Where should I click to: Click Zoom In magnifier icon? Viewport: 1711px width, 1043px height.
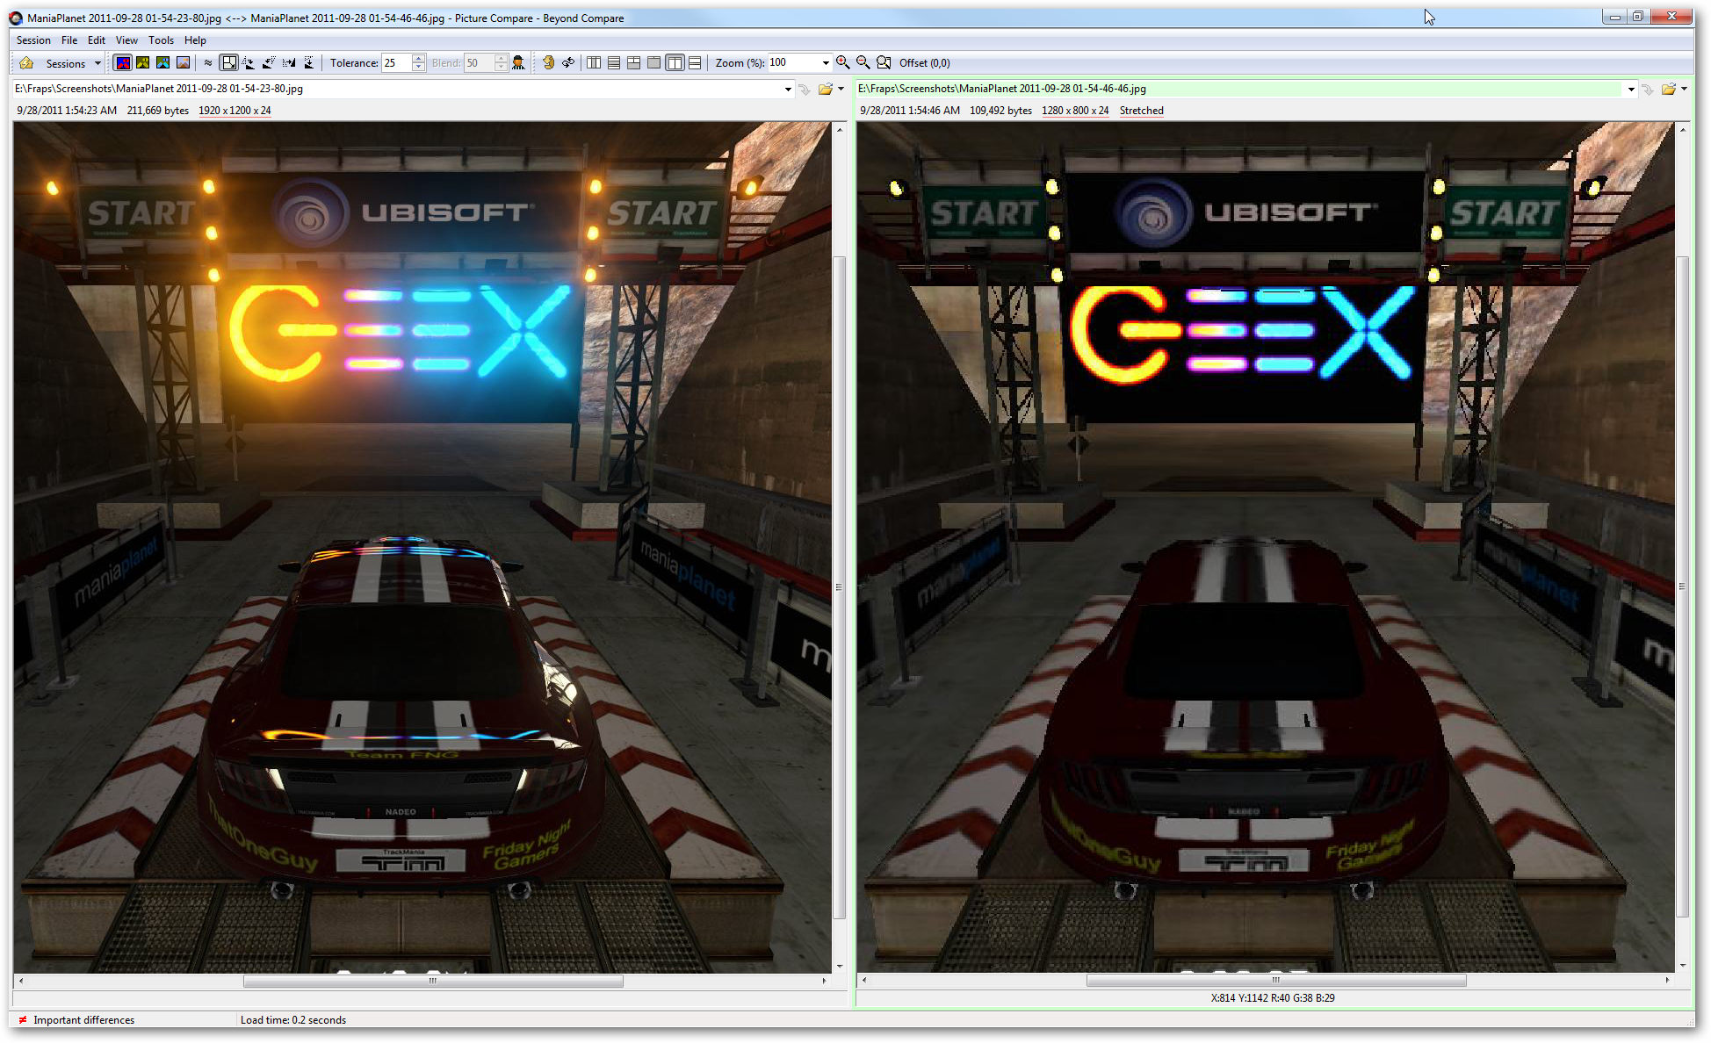(843, 63)
